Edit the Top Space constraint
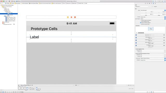This screenshot has height=93, width=166. (x=164, y=45)
